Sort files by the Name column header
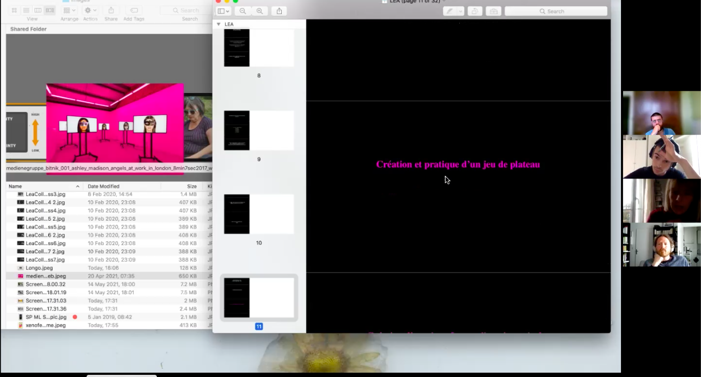The width and height of the screenshot is (701, 377). click(x=43, y=186)
